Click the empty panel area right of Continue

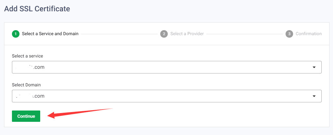click(x=204, y=116)
